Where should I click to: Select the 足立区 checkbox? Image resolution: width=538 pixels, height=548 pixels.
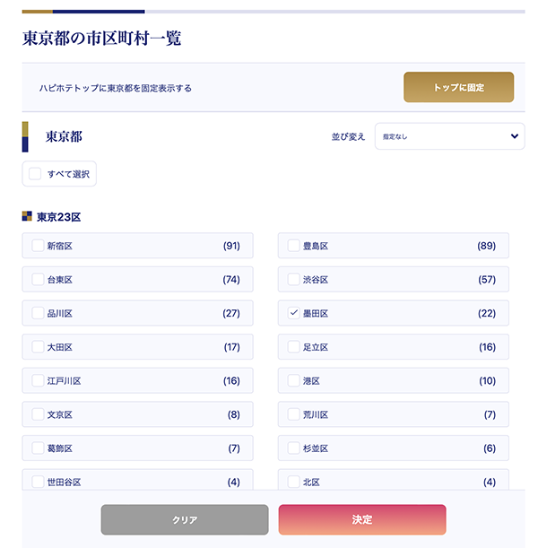[293, 347]
